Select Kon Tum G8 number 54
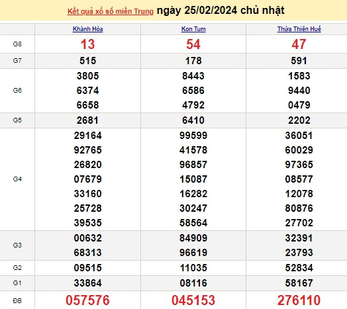The width and height of the screenshot is (347, 309). tap(193, 44)
